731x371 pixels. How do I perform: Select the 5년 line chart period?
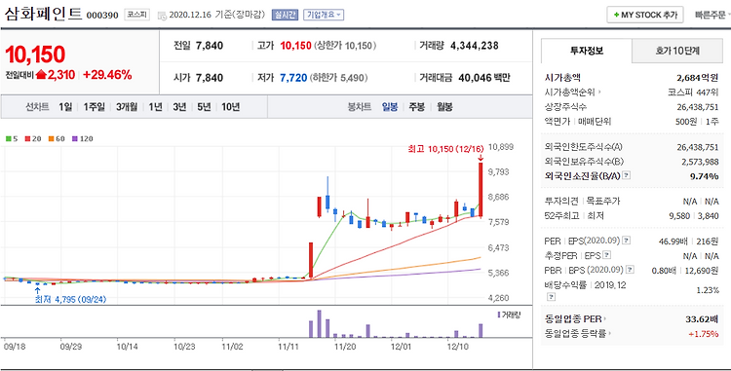tap(204, 107)
